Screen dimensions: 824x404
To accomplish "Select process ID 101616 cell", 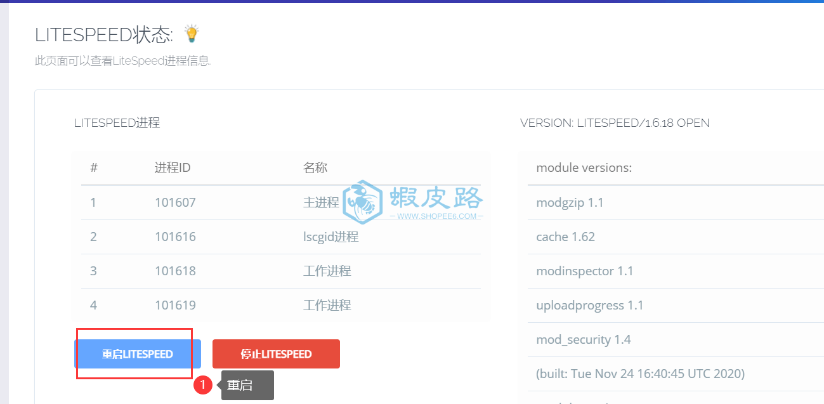I will pyautogui.click(x=175, y=237).
